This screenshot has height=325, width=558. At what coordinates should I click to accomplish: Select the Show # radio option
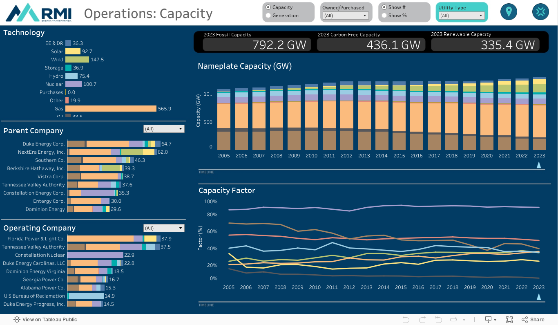point(384,7)
